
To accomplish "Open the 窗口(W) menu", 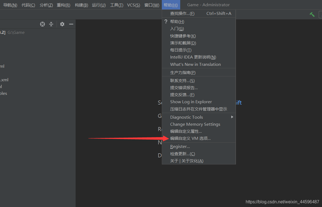I will click(x=152, y=5).
